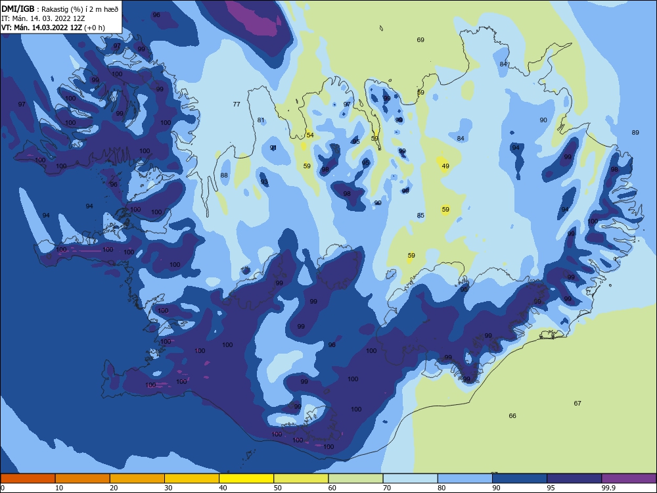Select the humidity value 93 on the map
This screenshot has width=657, height=493.
pyautogui.click(x=264, y=182)
